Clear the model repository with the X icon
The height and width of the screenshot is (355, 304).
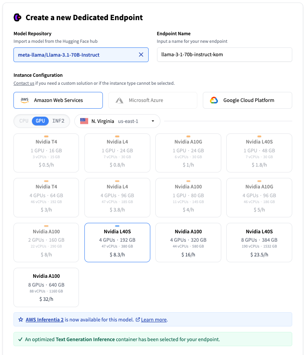[x=141, y=55]
